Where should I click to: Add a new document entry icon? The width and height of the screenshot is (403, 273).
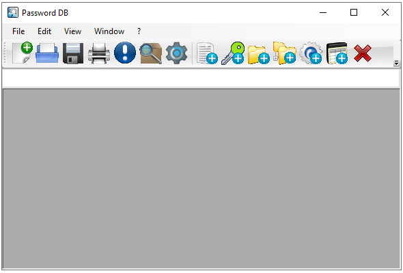coord(207,53)
